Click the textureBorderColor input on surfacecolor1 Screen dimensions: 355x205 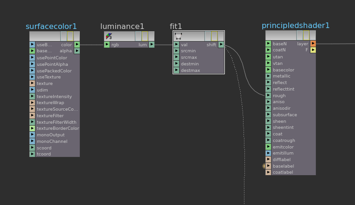point(32,128)
